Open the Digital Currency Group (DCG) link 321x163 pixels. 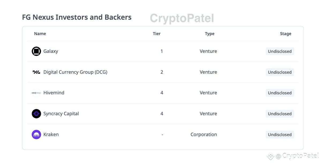[x=75, y=72]
